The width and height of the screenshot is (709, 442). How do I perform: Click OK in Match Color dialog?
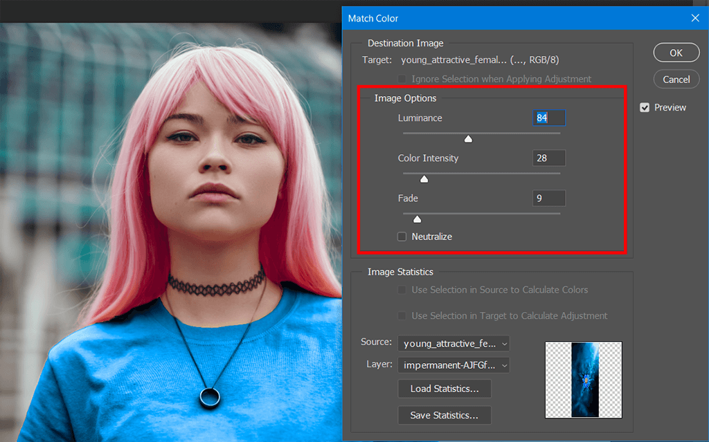[676, 53]
